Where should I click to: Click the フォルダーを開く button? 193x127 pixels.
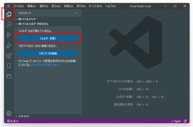[48, 38]
